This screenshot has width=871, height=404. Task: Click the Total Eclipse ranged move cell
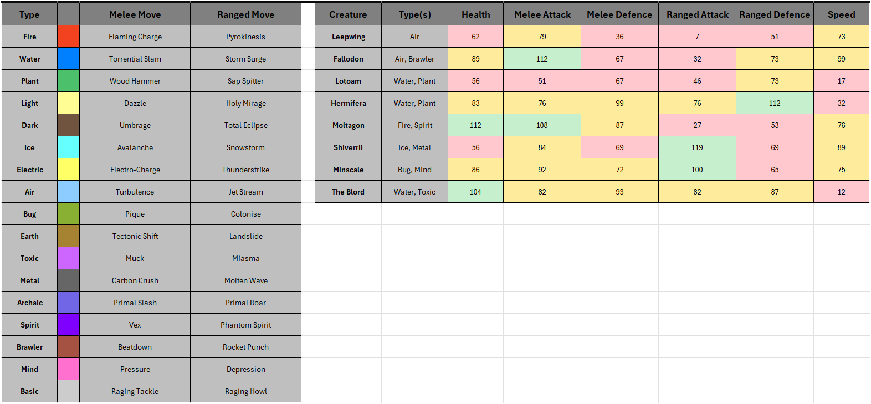245,125
